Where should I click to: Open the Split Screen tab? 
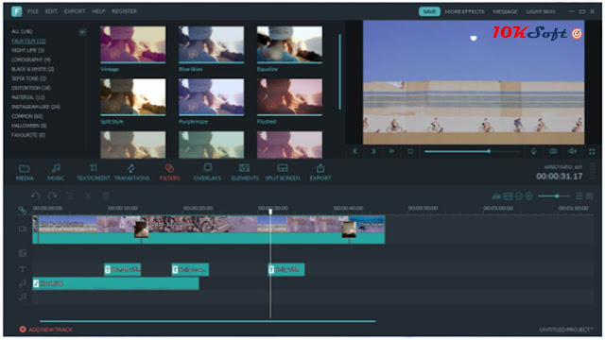283,172
